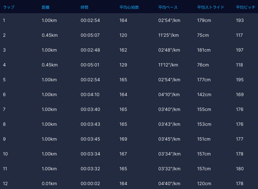The image size is (258, 189).
Task: Click the 142cm stride cell
Action: [x=204, y=94]
